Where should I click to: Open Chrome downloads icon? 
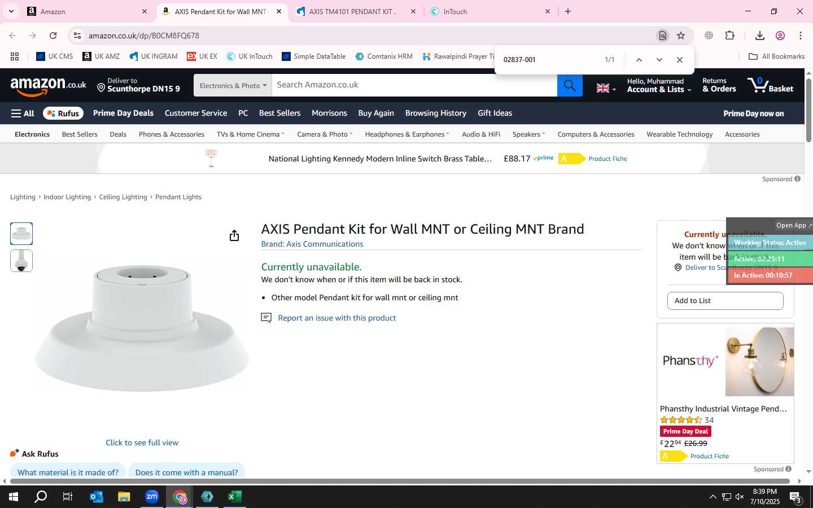(759, 36)
